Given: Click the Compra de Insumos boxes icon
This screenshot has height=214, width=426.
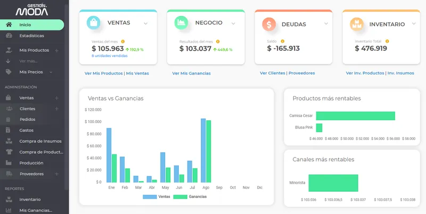Looking at the screenshot, I should [x=9, y=141].
